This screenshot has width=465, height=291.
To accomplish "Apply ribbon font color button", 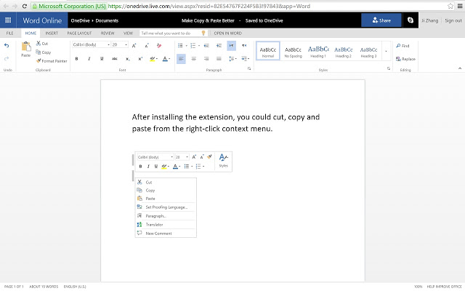I will point(165,59).
